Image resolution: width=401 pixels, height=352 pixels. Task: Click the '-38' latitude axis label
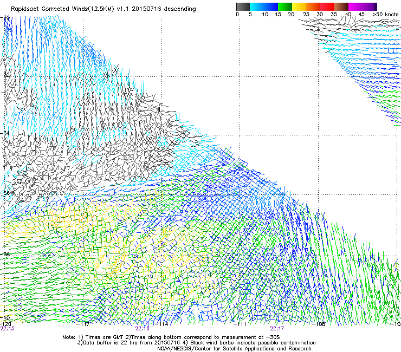click(x=5, y=254)
